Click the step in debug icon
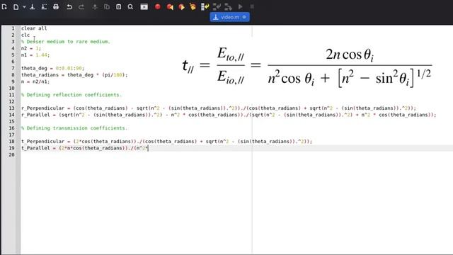Image resolution: width=453 pixels, height=255 pixels. [x=217, y=6]
